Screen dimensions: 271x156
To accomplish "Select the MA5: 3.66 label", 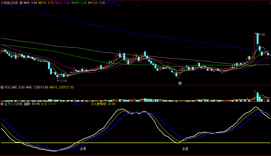I will point(30,3).
